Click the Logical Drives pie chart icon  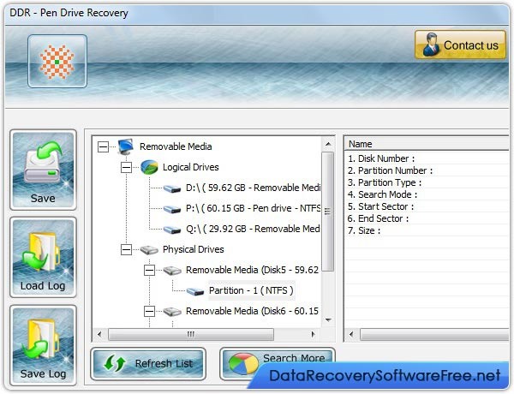click(x=149, y=167)
